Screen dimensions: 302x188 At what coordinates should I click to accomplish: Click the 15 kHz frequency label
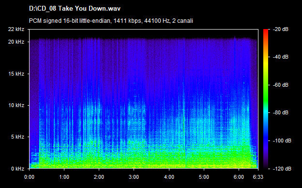coord(16,74)
